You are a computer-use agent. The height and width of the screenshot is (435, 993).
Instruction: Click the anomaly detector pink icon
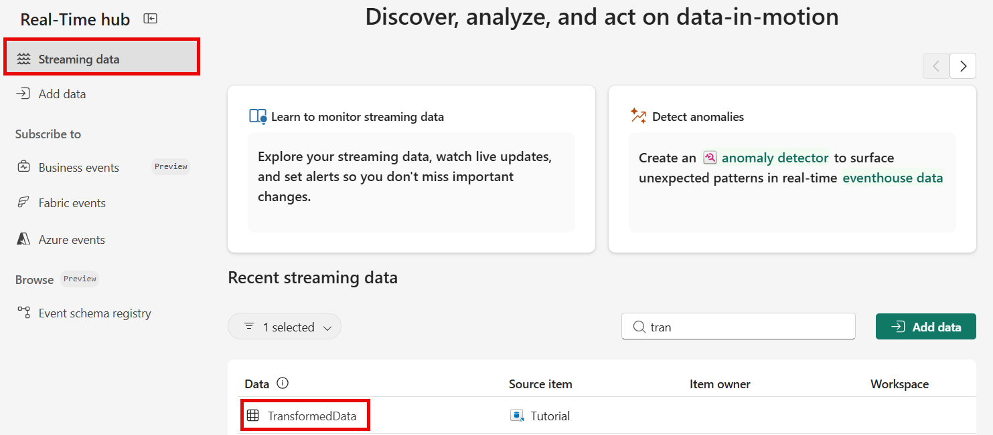click(710, 158)
